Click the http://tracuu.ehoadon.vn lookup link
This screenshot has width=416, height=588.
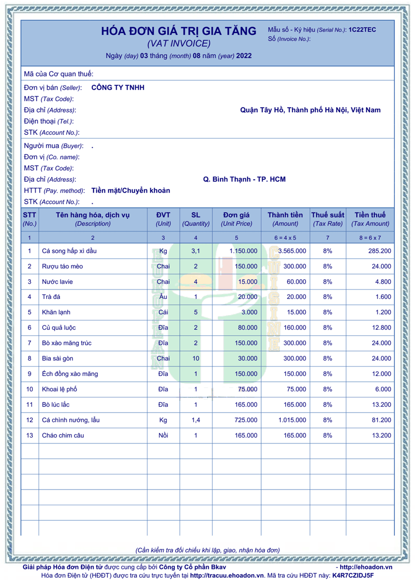point(227,575)
